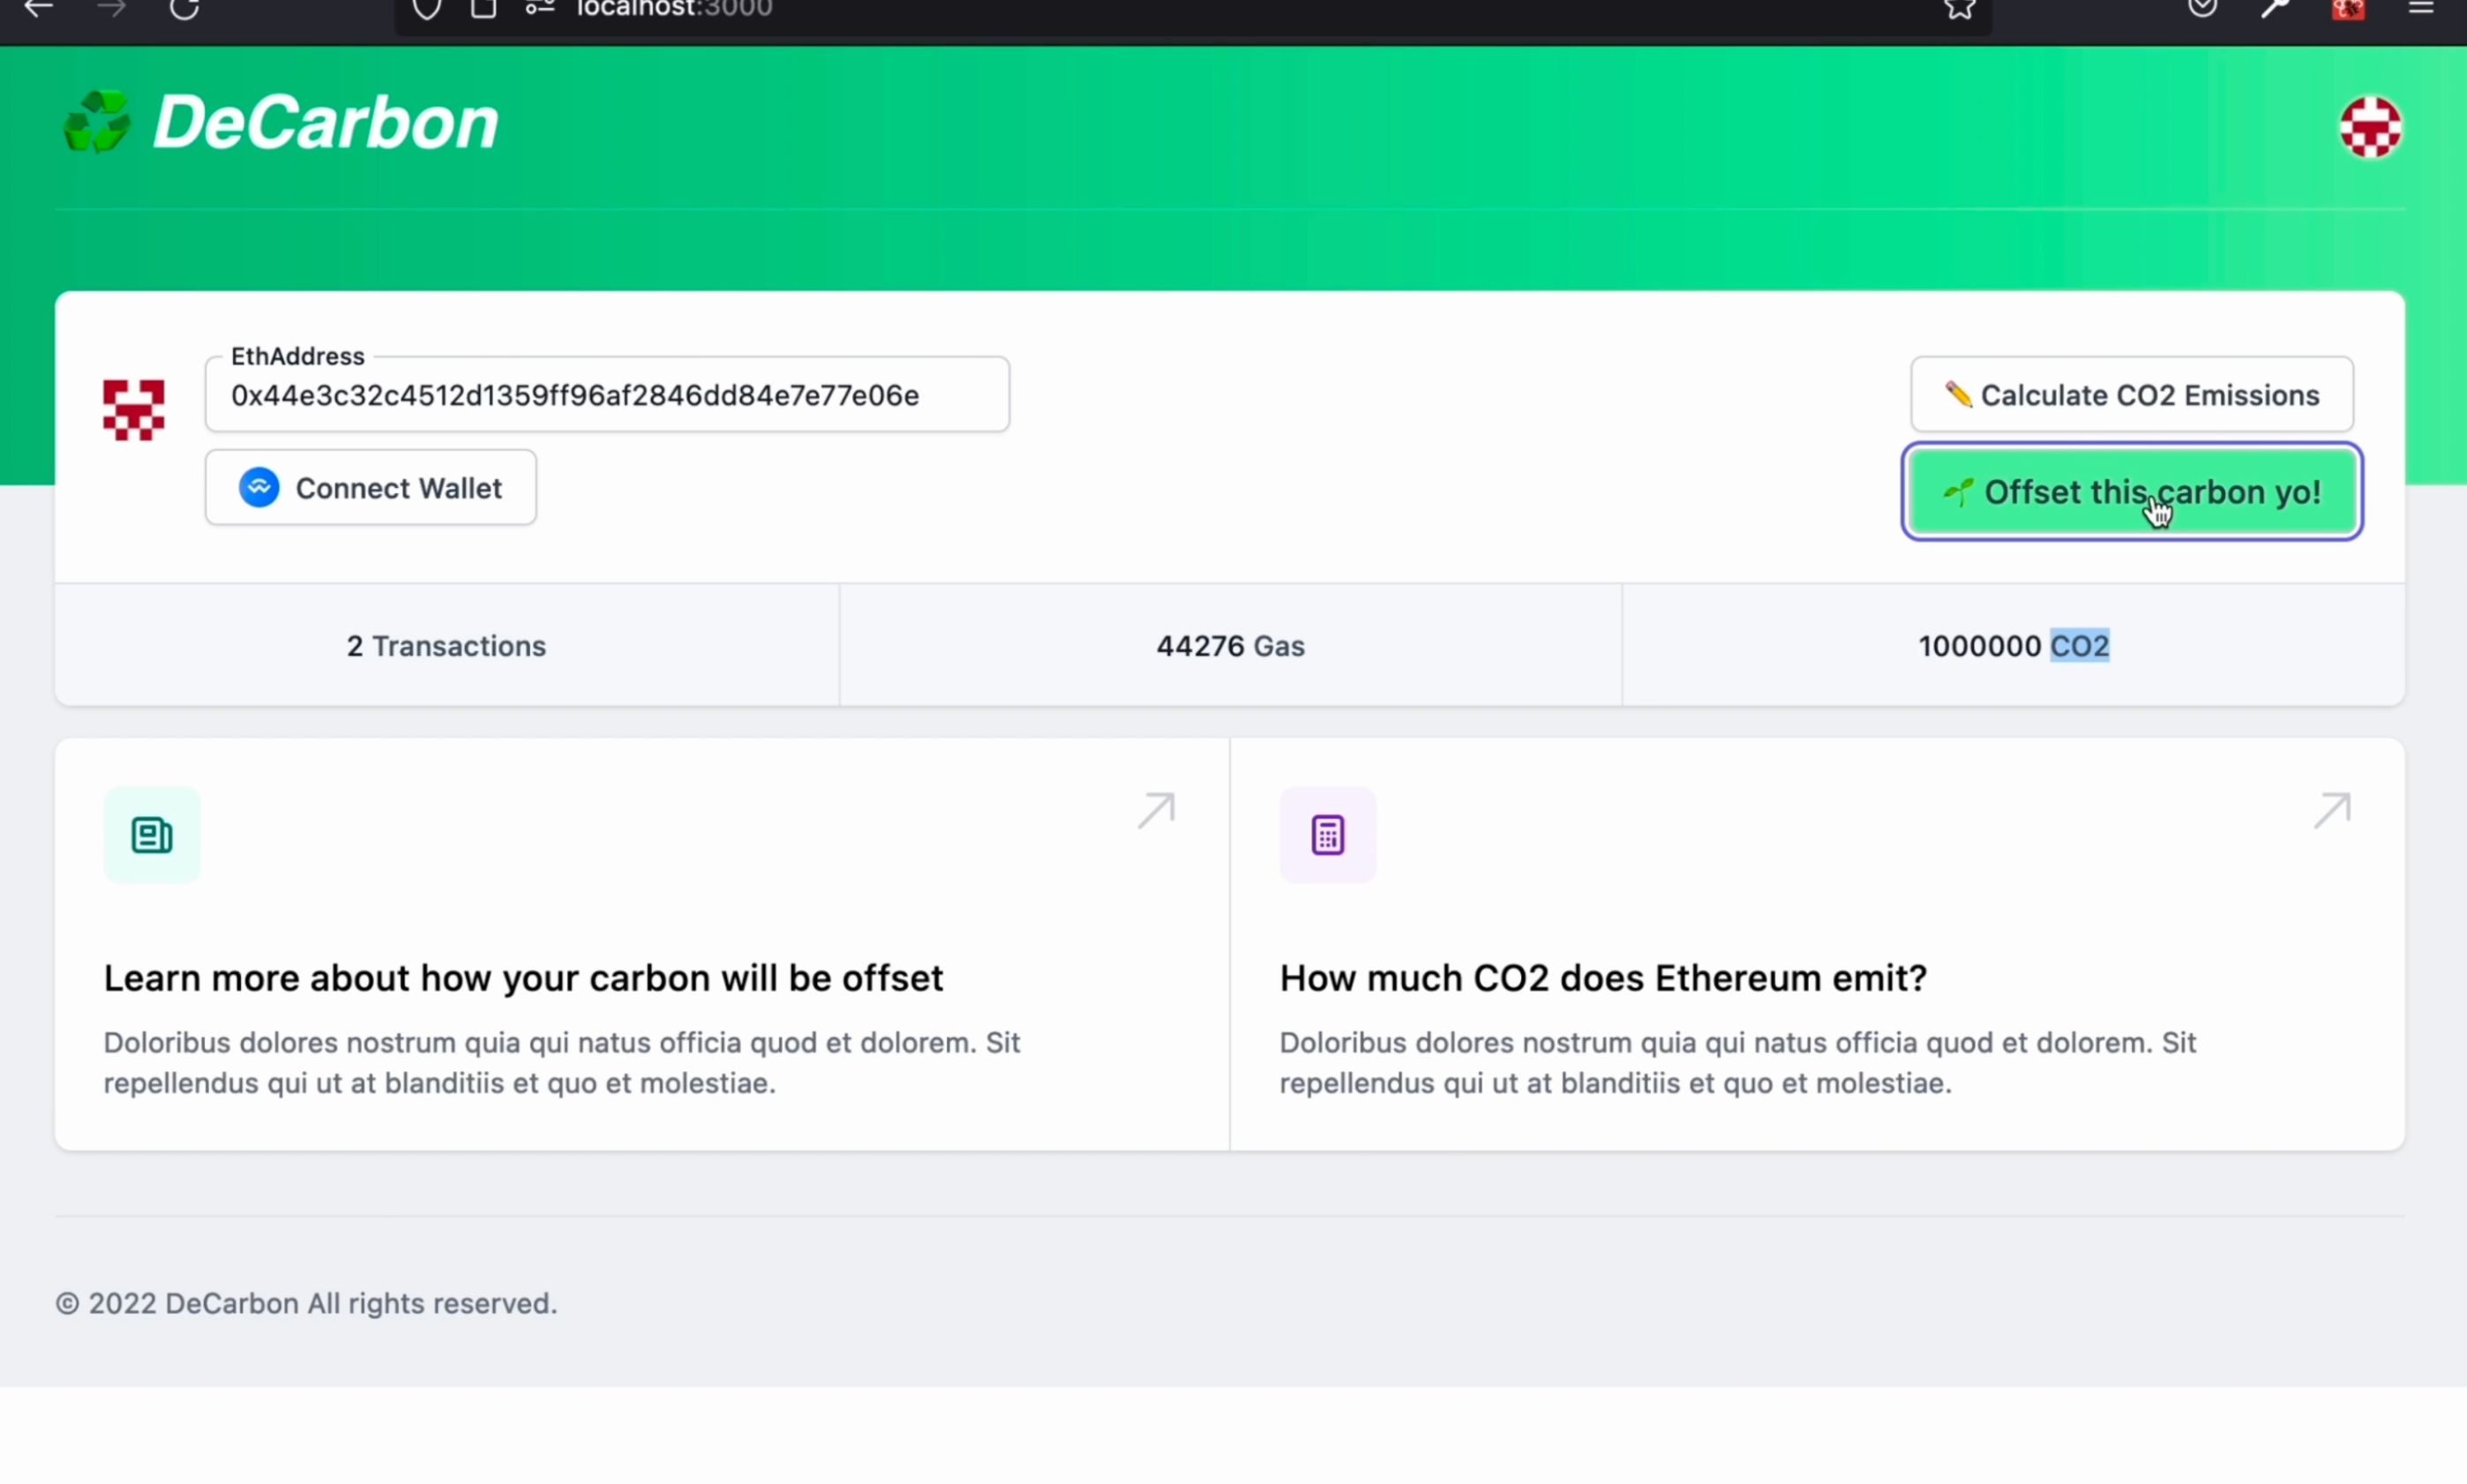Image resolution: width=2467 pixels, height=1484 pixels.
Task: Select the EthAddress input field
Action: pos(608,394)
